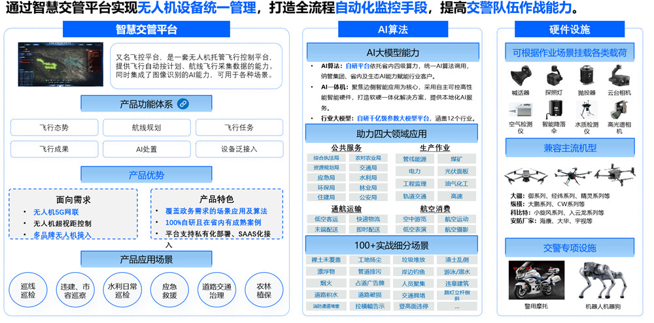Screen dimensions: 654x323
Task: Click the 多品牌无人机接入 bullet text
Action: (62, 235)
